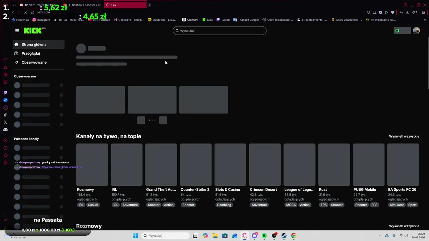Select the Kick browser tab

point(125,5)
